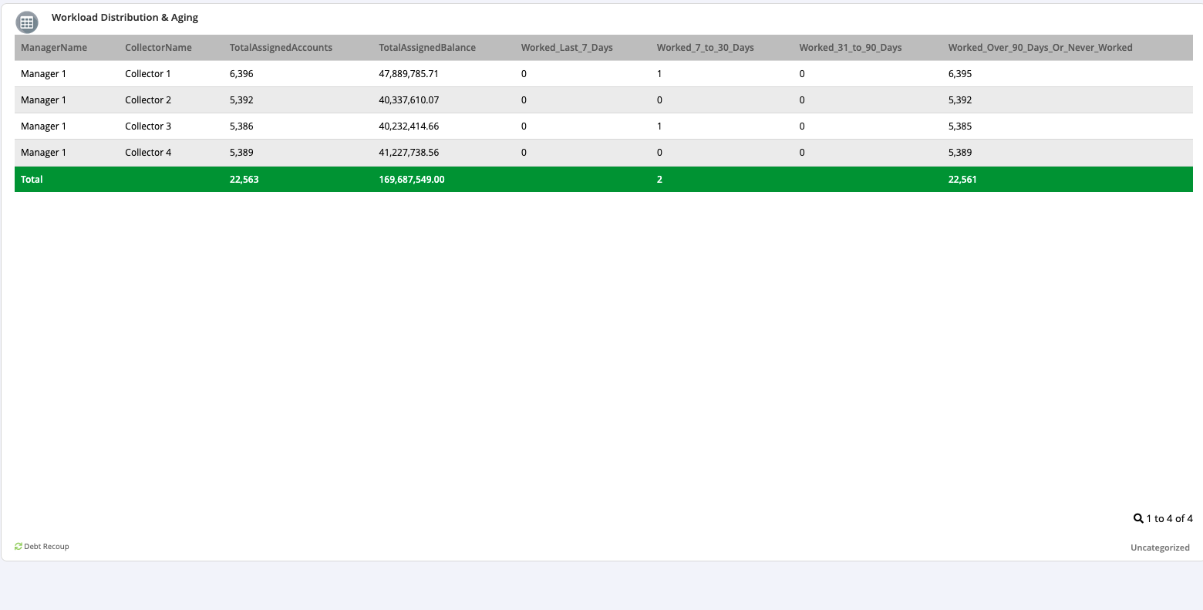Click the green refresh icon near Debt Recoup
Viewport: 1203px width, 610px height.
(x=19, y=546)
